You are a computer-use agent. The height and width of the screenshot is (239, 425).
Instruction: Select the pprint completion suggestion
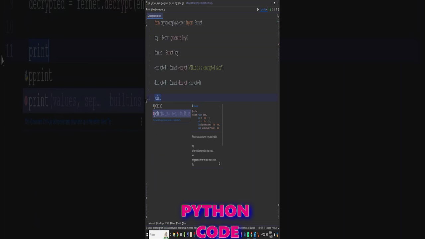[172, 106]
